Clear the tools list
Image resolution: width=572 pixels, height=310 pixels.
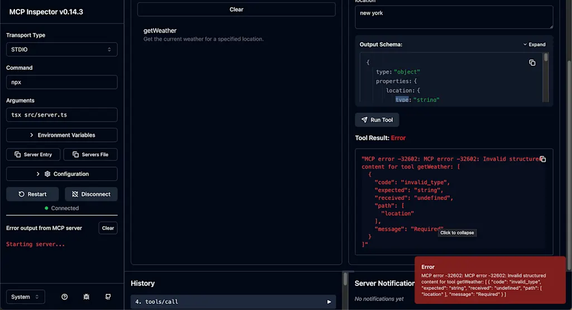(236, 9)
